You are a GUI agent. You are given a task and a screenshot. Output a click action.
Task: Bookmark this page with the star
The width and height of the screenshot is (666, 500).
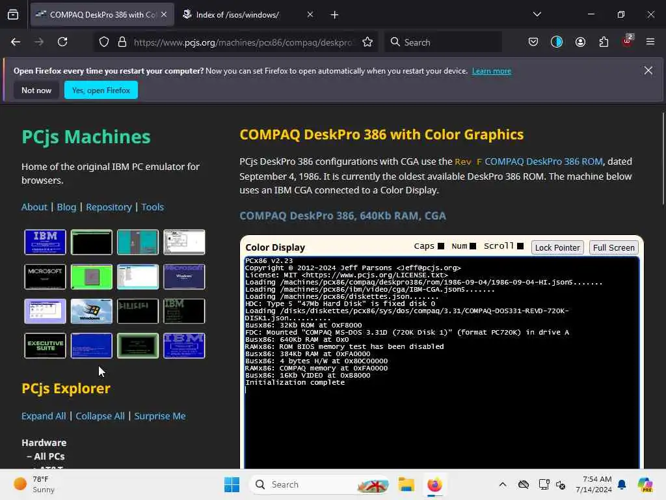[x=367, y=42]
